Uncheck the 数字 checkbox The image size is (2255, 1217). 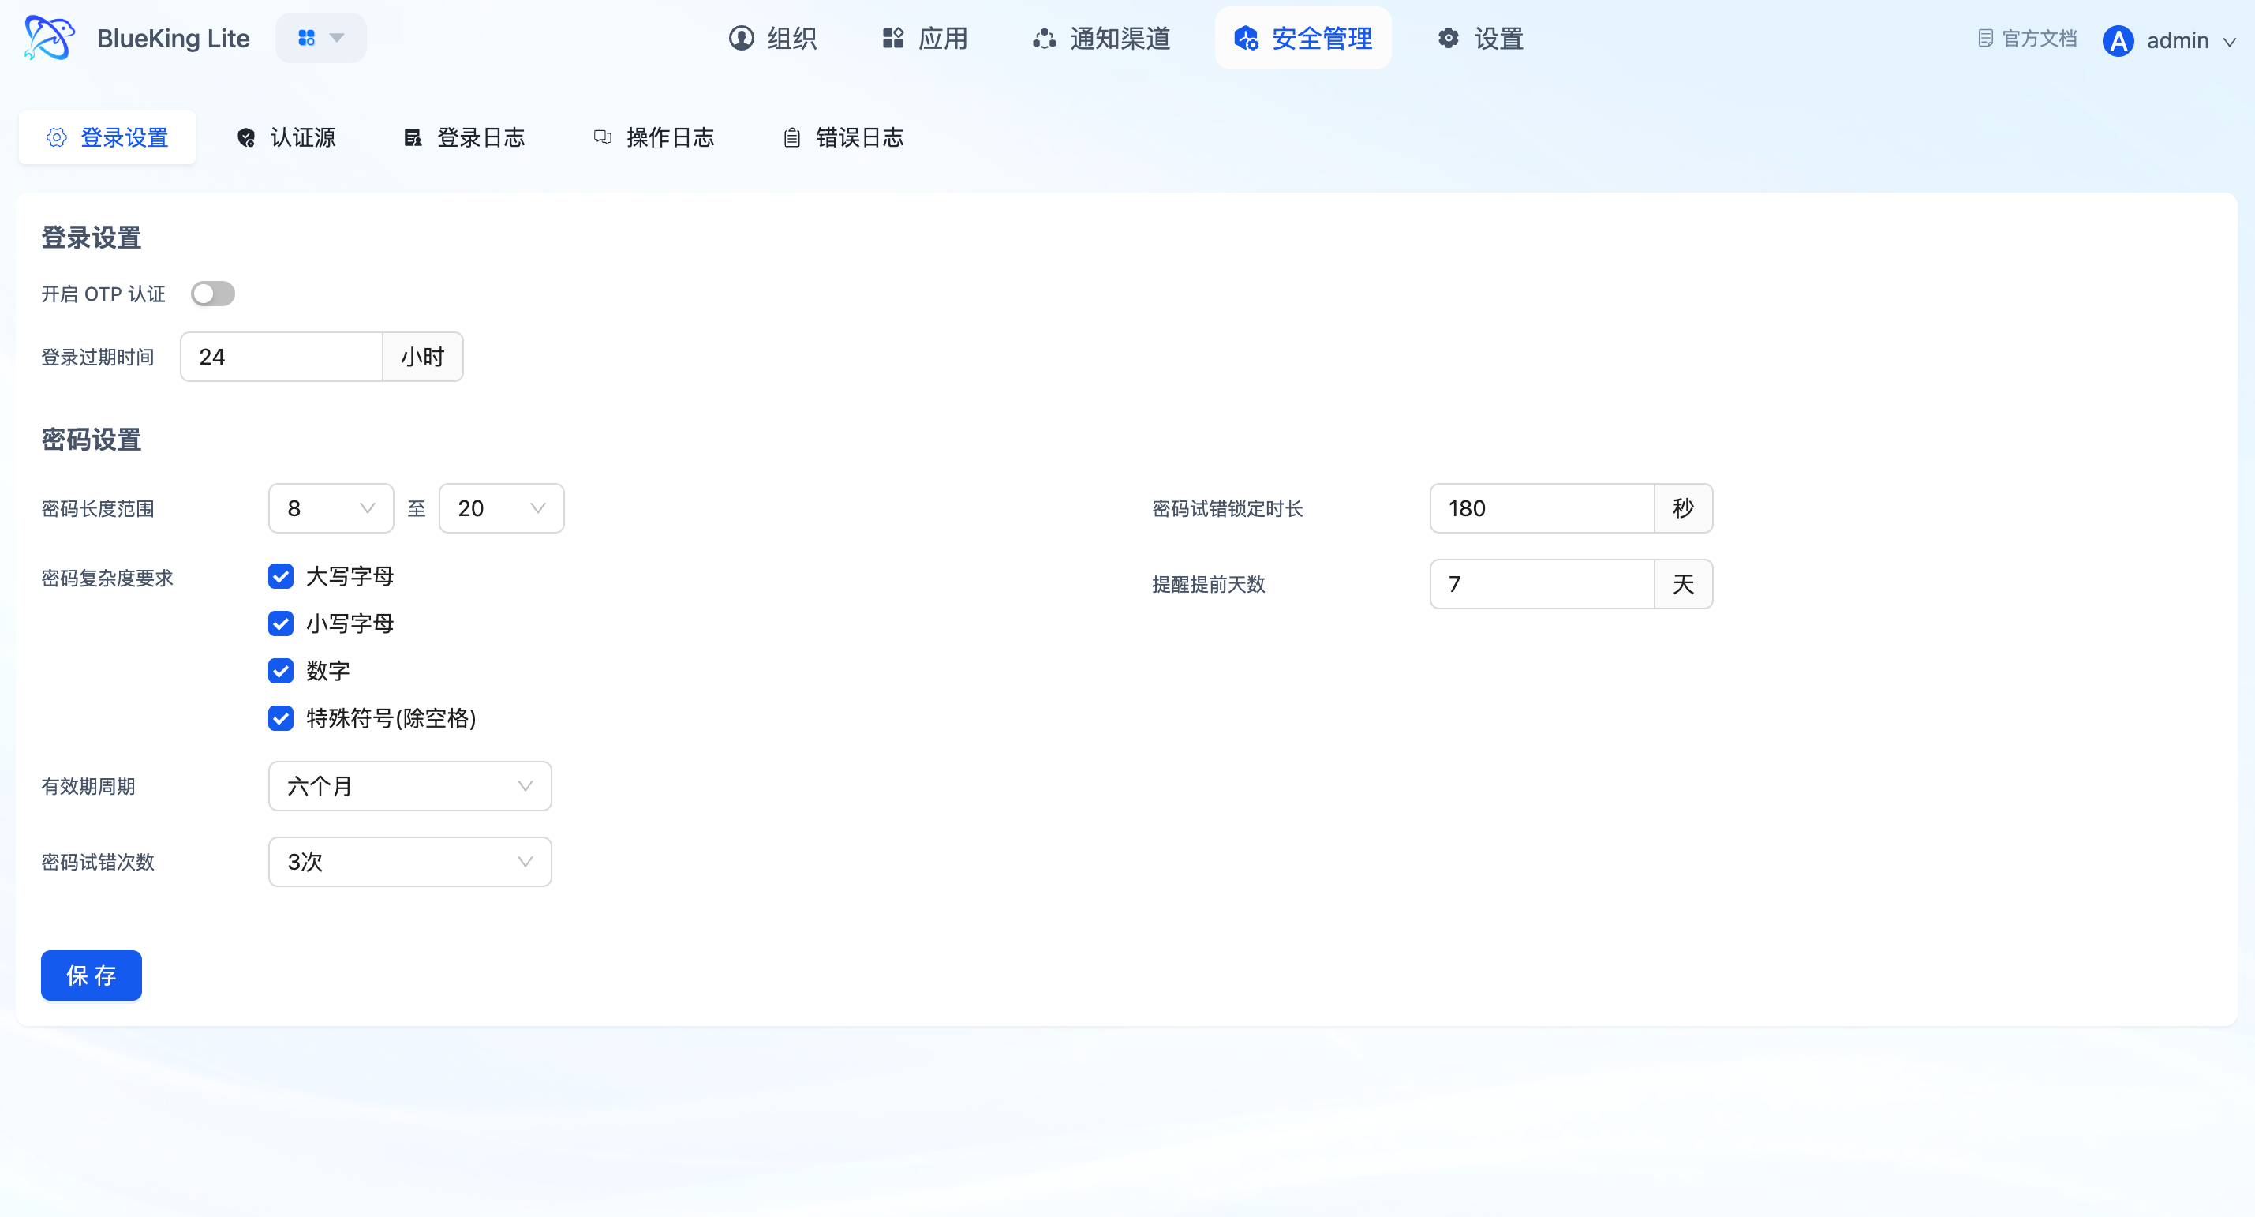pyautogui.click(x=281, y=671)
